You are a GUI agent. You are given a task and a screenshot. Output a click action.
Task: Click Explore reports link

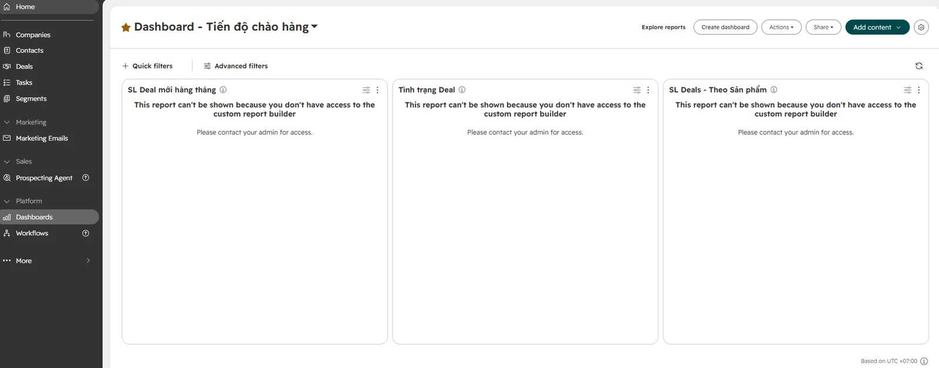663,27
